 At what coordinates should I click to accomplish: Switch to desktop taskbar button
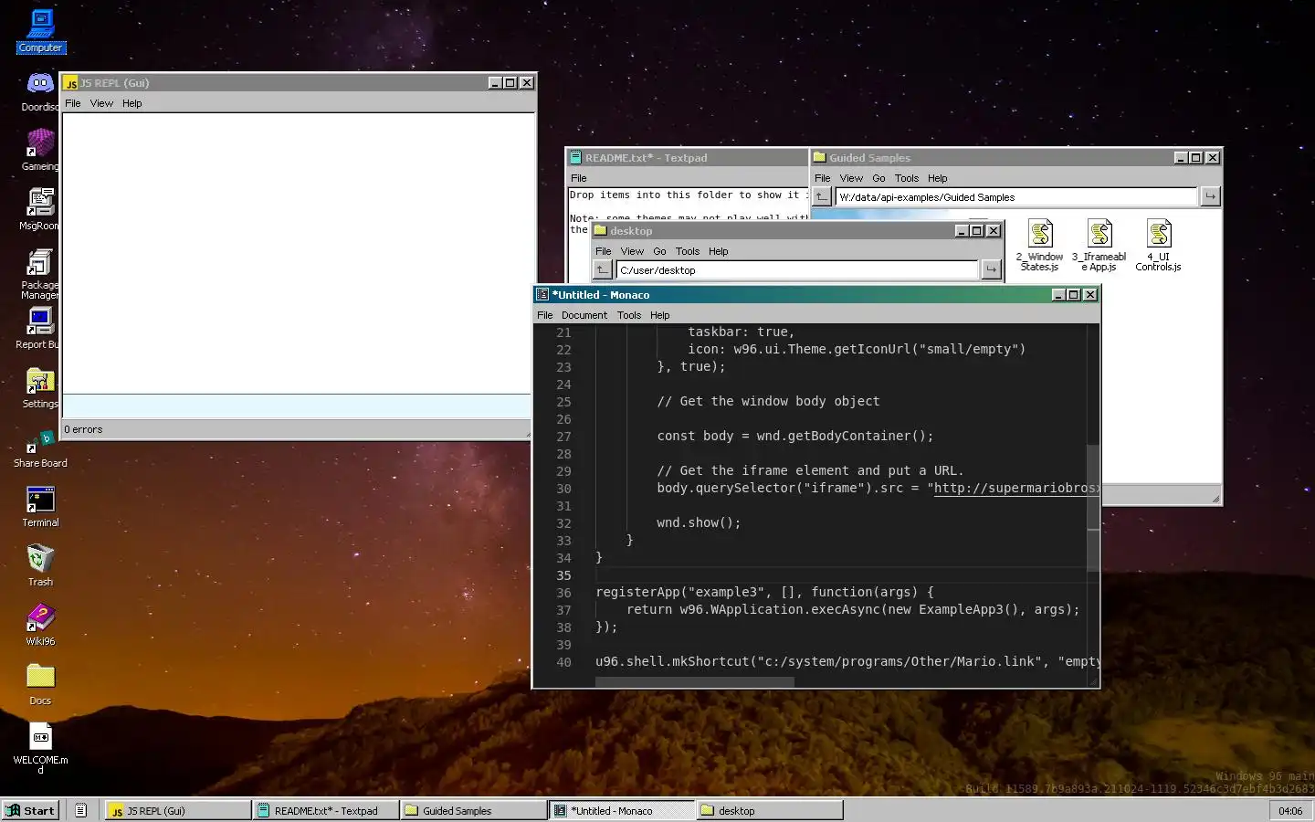tap(770, 810)
